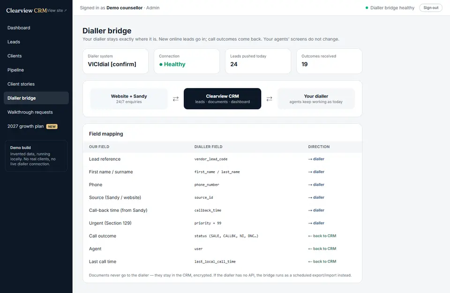Click the Leads pushed today card showing 24
450x293 pixels.
(x=258, y=61)
